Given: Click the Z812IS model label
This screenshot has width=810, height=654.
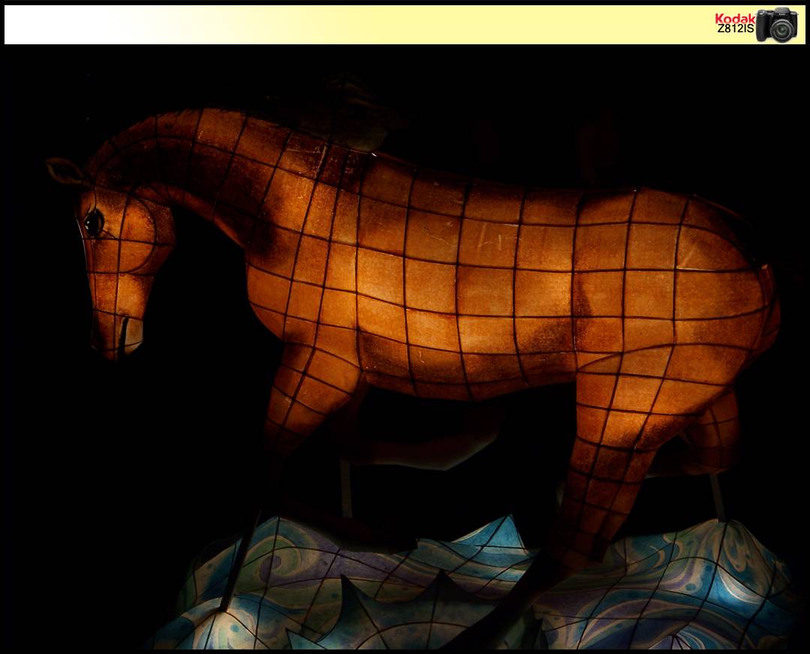Looking at the screenshot, I should [x=735, y=29].
